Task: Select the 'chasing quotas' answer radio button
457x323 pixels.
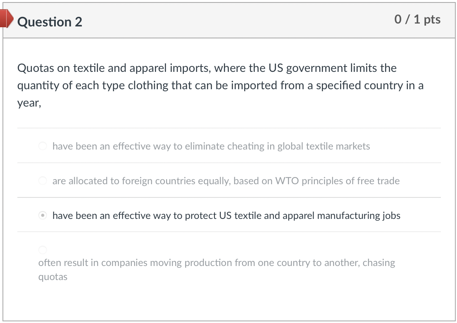Action: click(43, 250)
